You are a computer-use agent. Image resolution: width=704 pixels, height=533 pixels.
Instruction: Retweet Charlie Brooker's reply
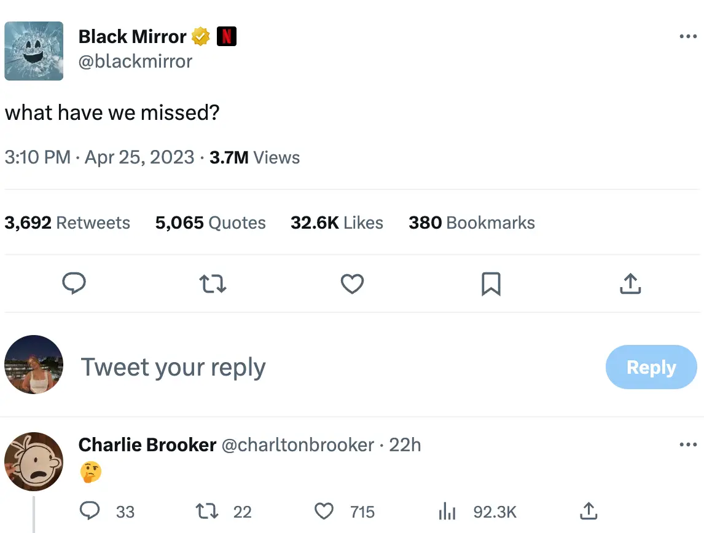tap(206, 511)
